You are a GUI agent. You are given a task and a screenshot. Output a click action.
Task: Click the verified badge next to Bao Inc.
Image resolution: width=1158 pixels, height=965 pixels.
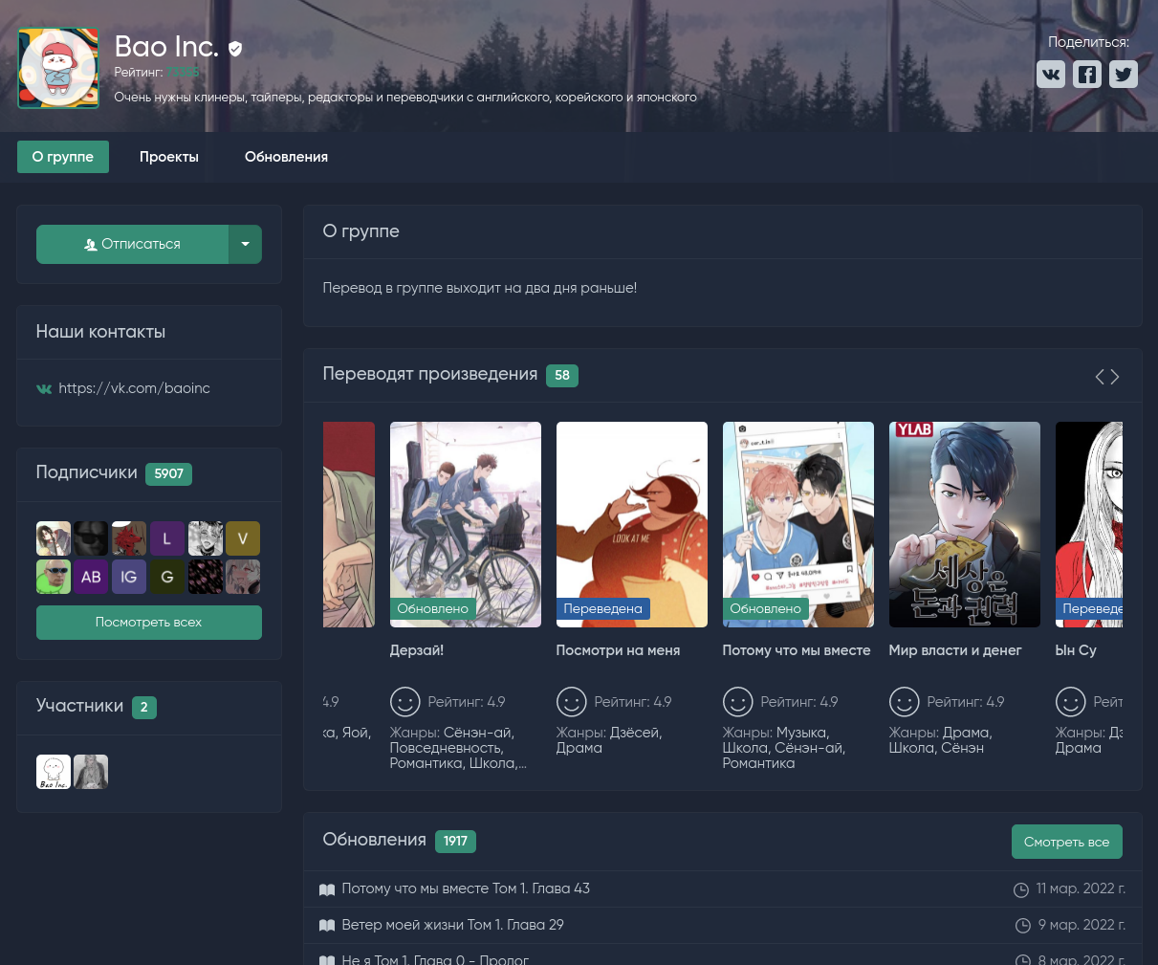coord(235,48)
